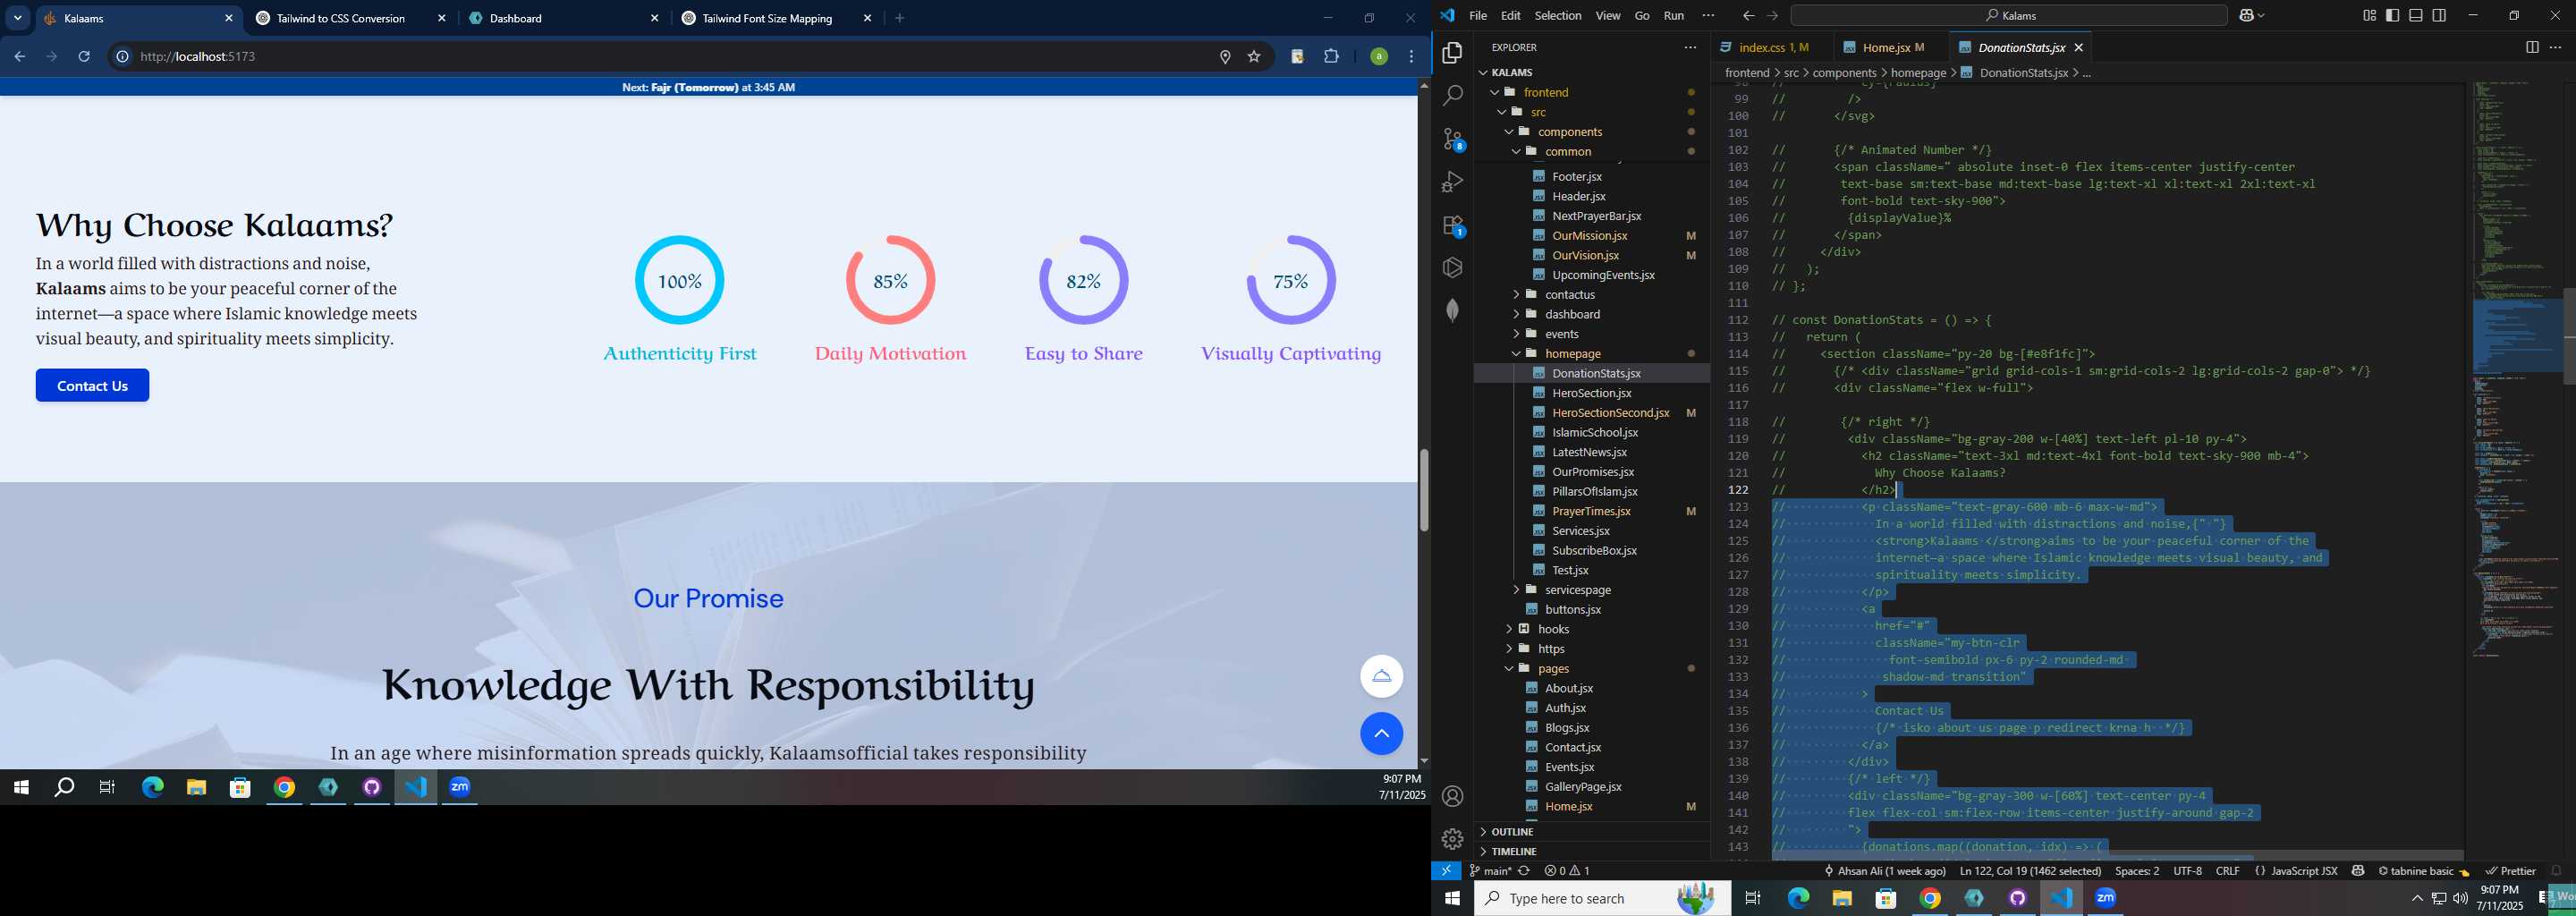Open Chrome profile avatar

pos(1379,56)
